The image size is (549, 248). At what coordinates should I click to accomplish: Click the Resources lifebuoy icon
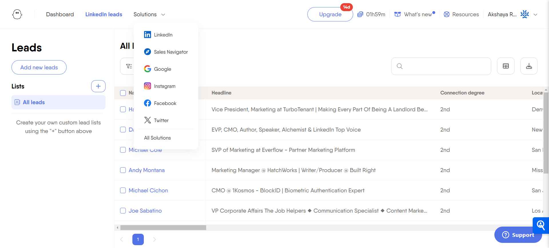(446, 14)
